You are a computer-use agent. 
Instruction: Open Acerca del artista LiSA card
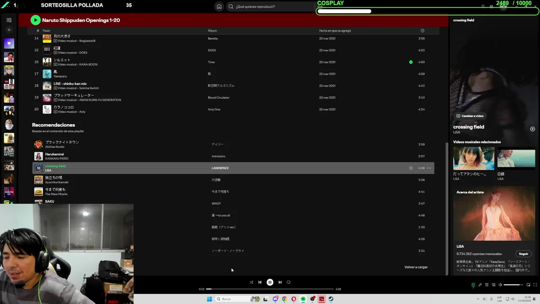click(x=494, y=231)
